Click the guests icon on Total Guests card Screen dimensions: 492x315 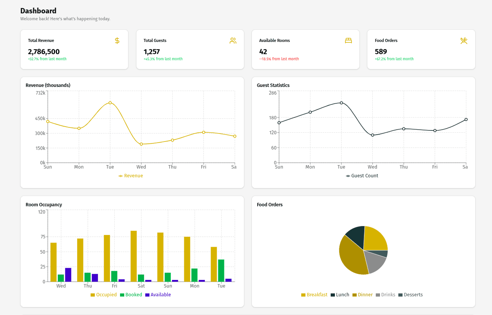[x=233, y=40]
